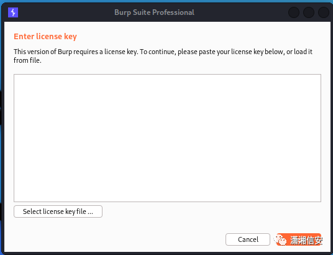Viewport: 333px width, 255px height.
Task: Click the word Burp in the instructions
Action: tap(65, 52)
